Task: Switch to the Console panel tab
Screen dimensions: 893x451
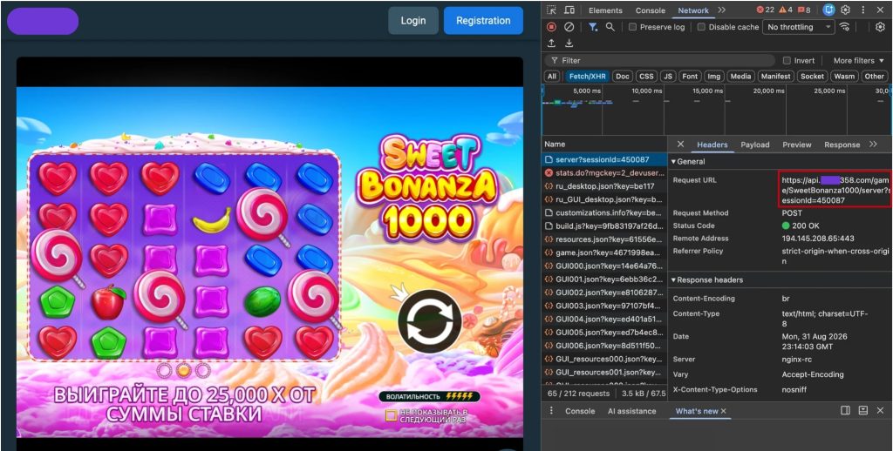Action: (x=651, y=10)
